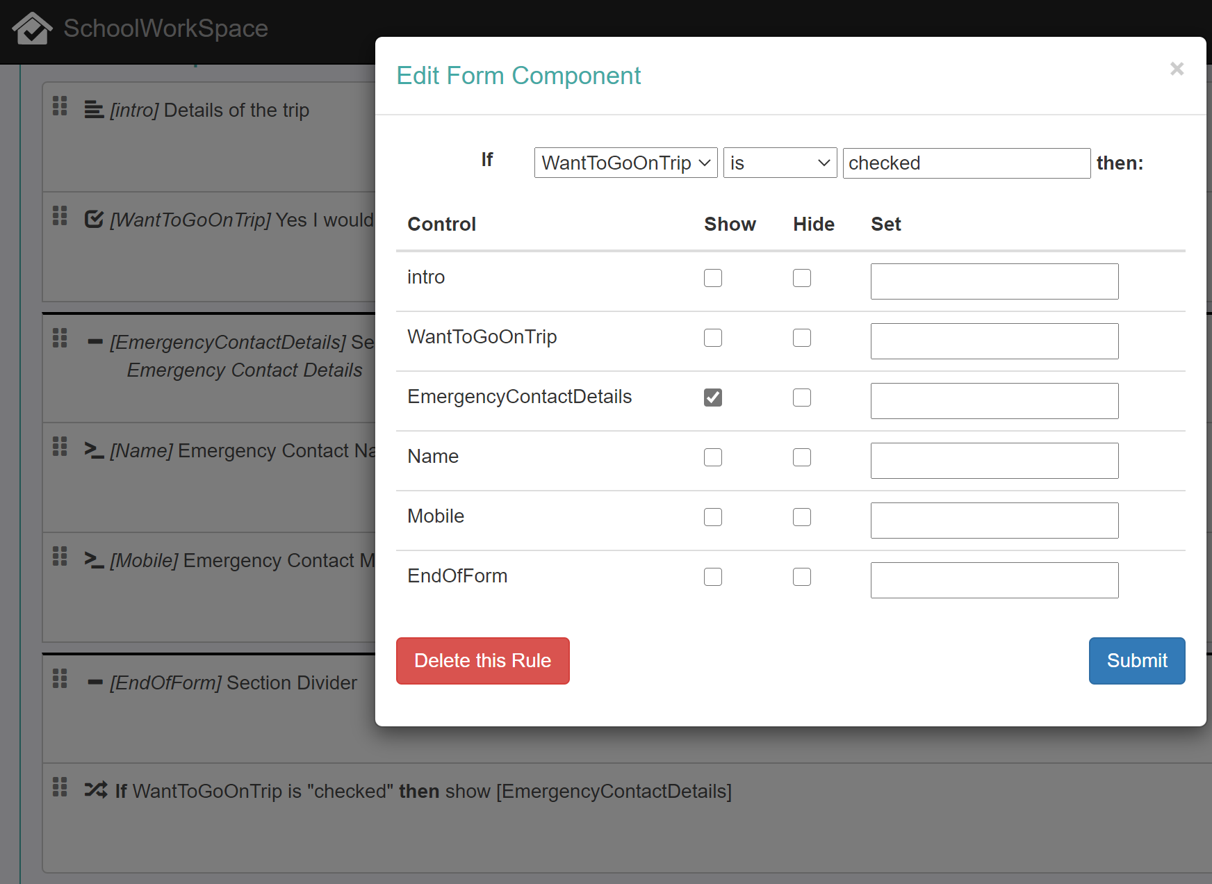Click the SchoolWorkSpace home logo icon
This screenshot has height=884, width=1212.
(32, 28)
